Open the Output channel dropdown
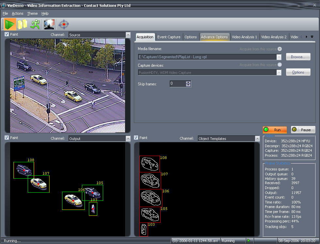 128,139
